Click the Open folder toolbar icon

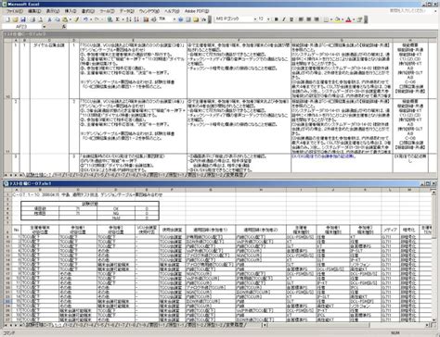tap(15, 19)
